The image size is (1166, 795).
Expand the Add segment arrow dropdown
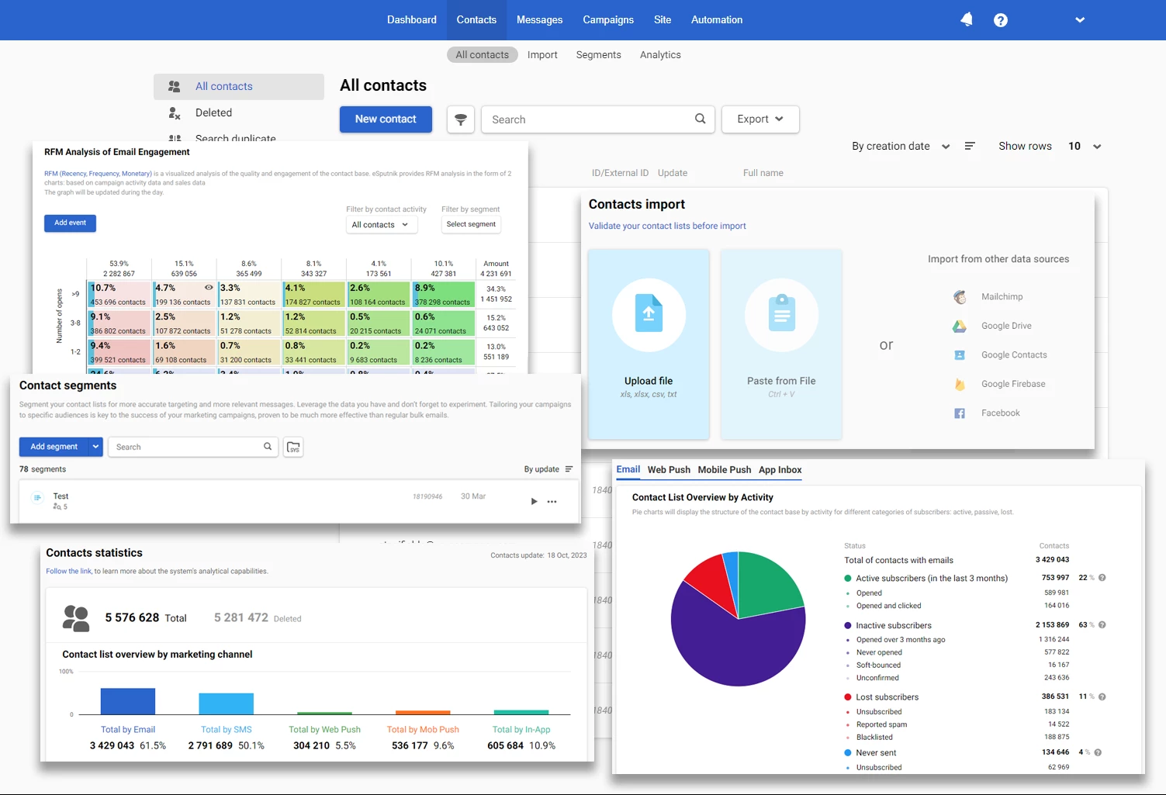[95, 447]
